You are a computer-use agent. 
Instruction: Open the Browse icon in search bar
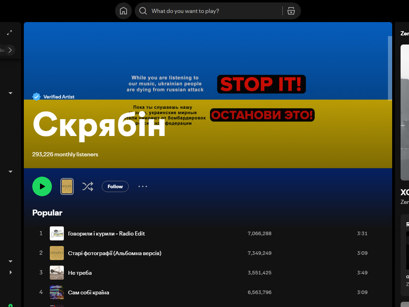point(291,11)
